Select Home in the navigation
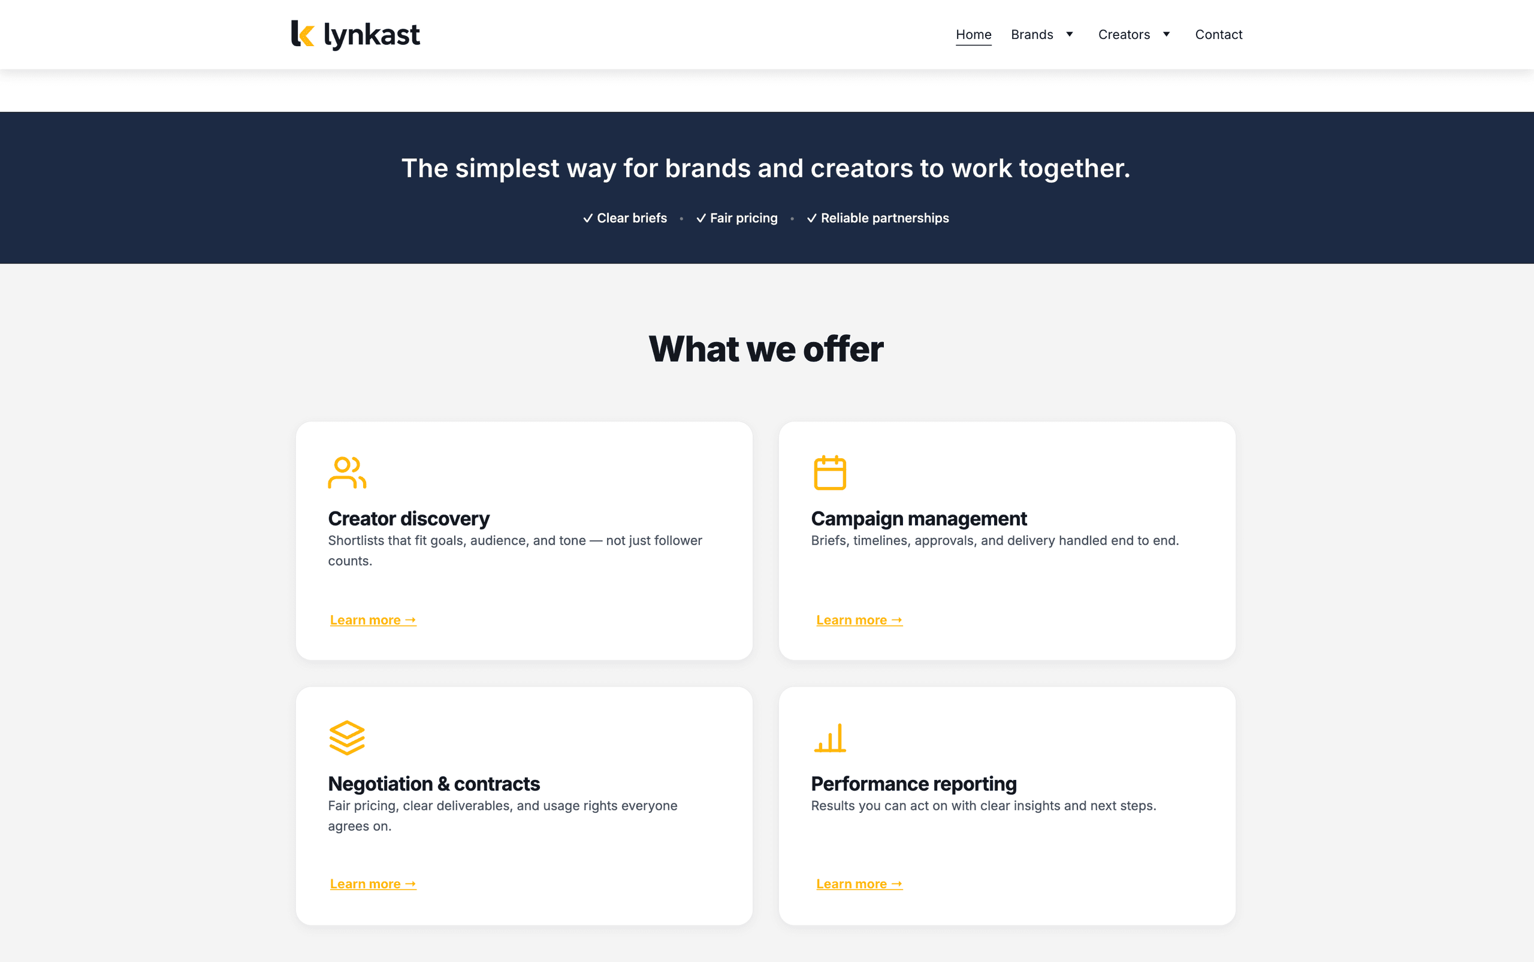 [973, 34]
